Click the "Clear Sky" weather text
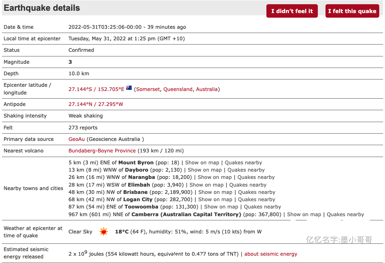 tap(80, 232)
